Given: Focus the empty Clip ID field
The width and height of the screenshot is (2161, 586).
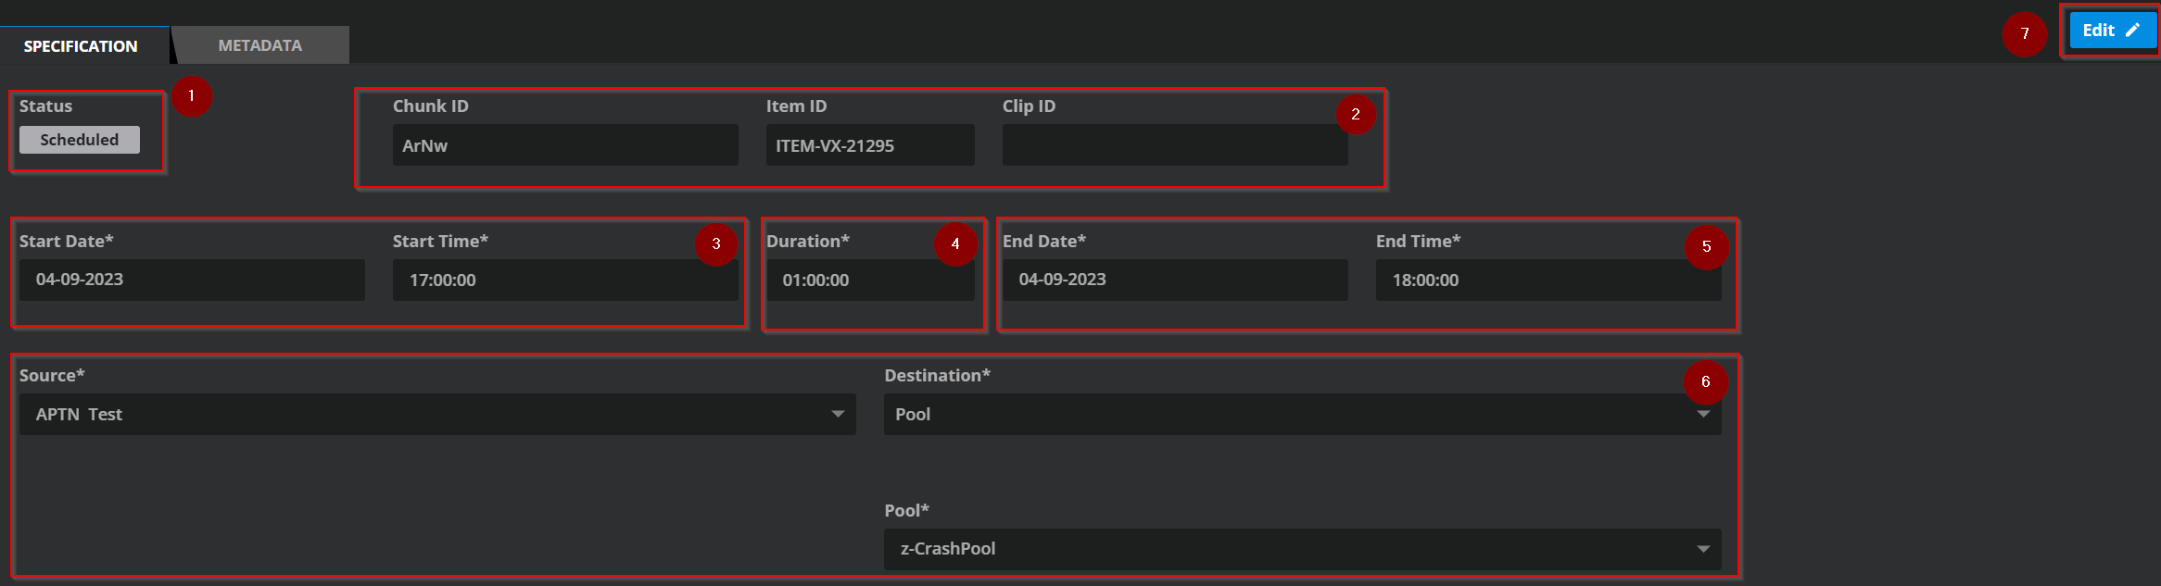Looking at the screenshot, I should (x=1173, y=145).
